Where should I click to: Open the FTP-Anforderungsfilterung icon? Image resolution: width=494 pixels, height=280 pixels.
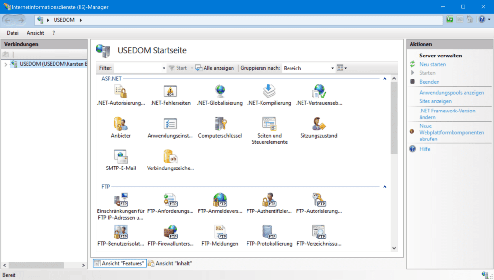click(170, 199)
